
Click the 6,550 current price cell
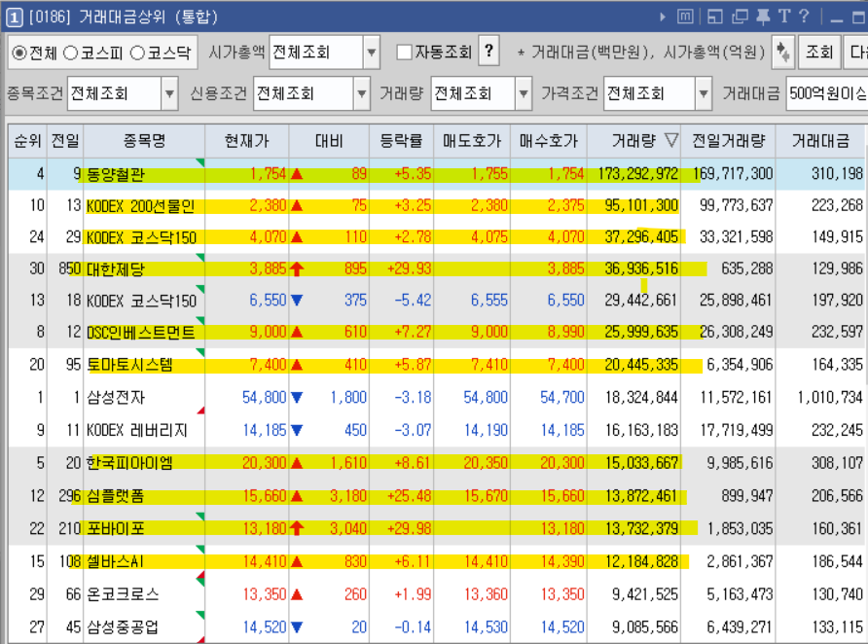pos(268,301)
